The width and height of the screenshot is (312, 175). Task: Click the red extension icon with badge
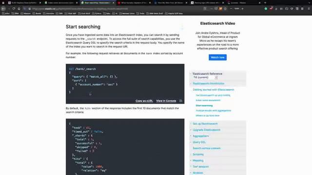pos(271,9)
